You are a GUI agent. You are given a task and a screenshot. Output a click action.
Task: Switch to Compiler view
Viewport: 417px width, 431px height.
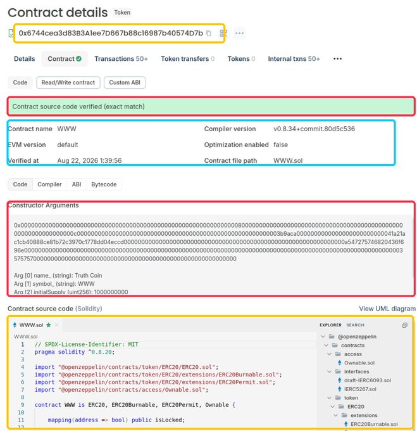[49, 184]
